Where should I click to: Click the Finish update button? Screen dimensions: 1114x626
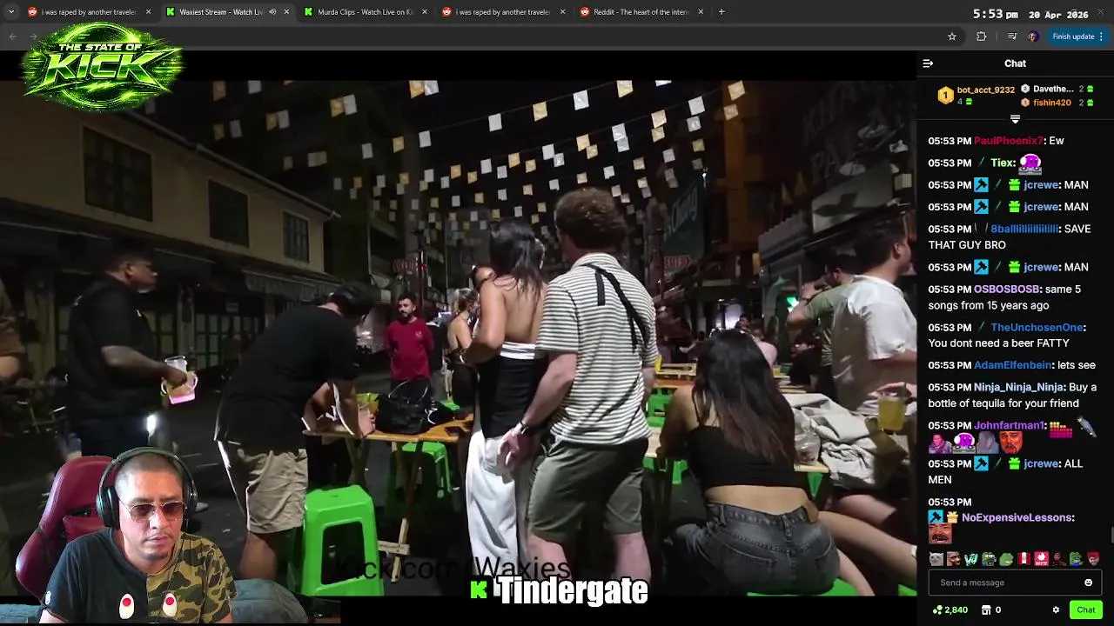pyautogui.click(x=1077, y=37)
